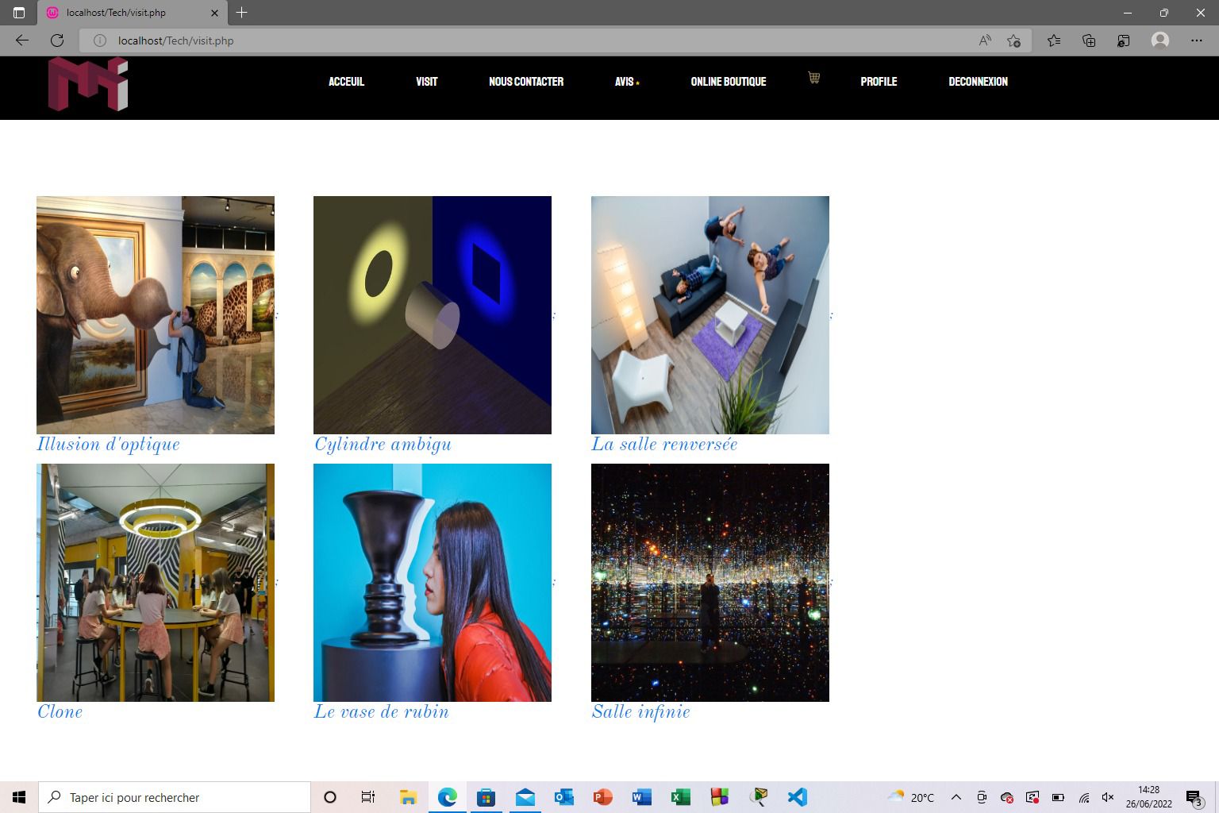1219x813 pixels.
Task: Click the Windows search box
Action: click(x=175, y=797)
